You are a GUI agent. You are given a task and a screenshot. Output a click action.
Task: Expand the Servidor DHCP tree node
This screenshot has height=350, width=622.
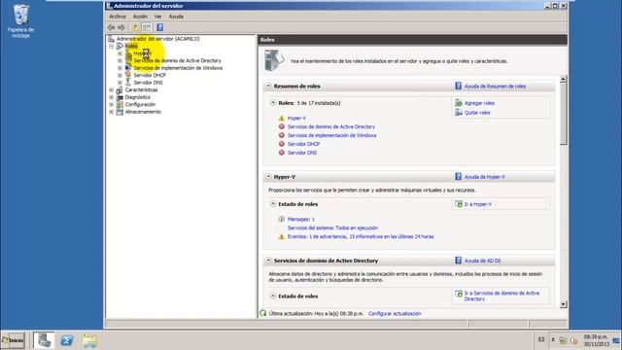(x=120, y=75)
